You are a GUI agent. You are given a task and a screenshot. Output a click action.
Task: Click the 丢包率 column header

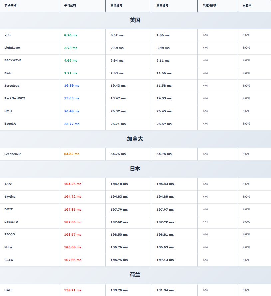(x=247, y=5)
